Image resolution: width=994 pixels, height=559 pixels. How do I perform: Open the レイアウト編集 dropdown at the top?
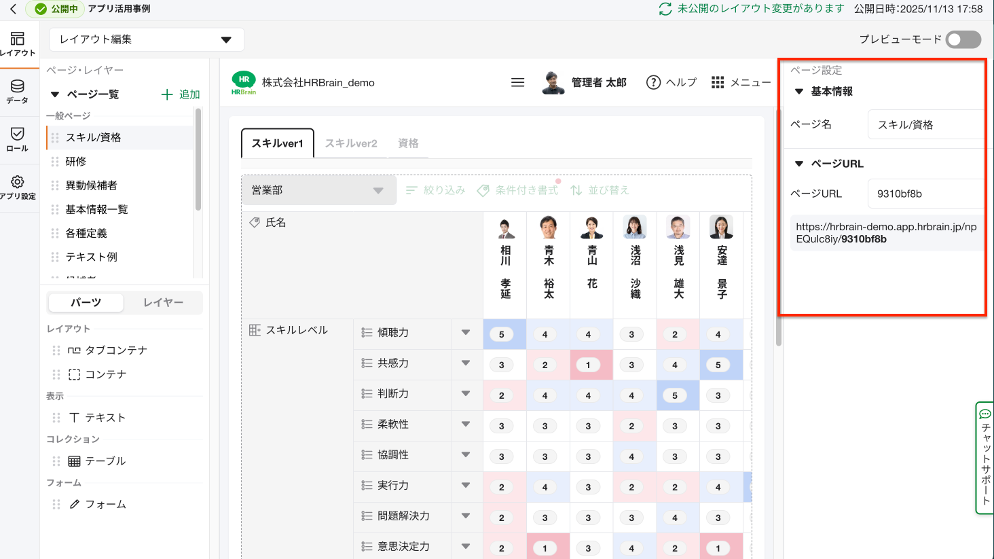(x=146, y=39)
